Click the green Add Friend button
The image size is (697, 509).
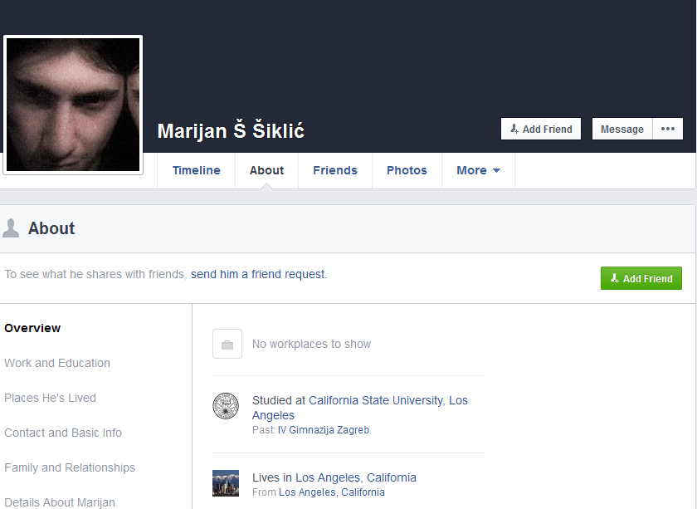[x=641, y=278]
